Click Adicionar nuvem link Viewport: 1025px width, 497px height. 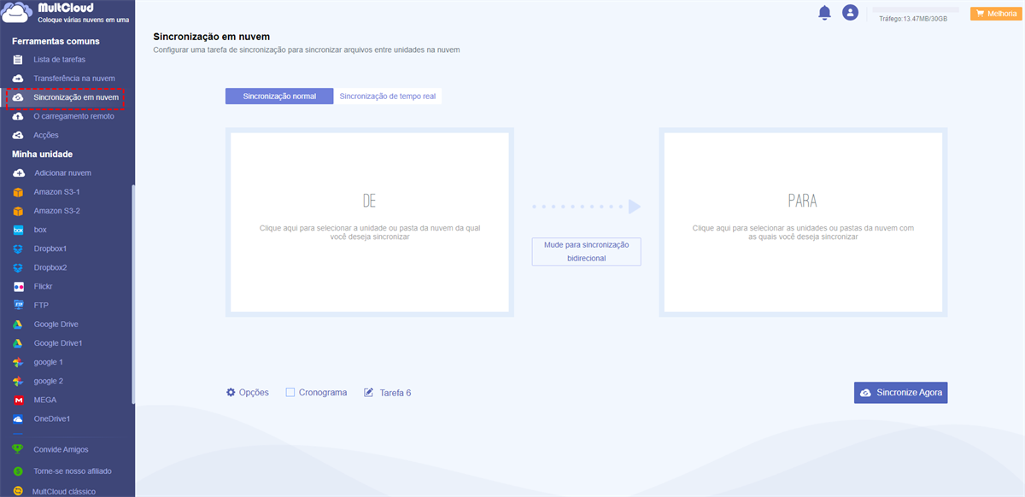62,173
